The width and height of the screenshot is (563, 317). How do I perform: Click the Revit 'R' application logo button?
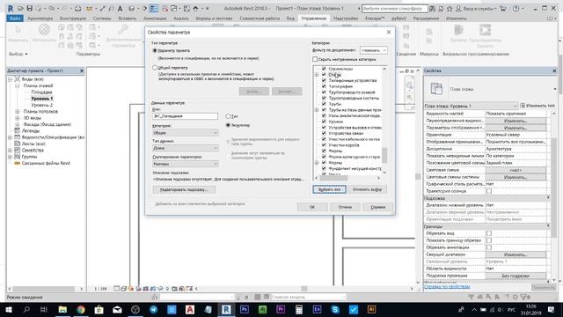[x=11, y=8]
